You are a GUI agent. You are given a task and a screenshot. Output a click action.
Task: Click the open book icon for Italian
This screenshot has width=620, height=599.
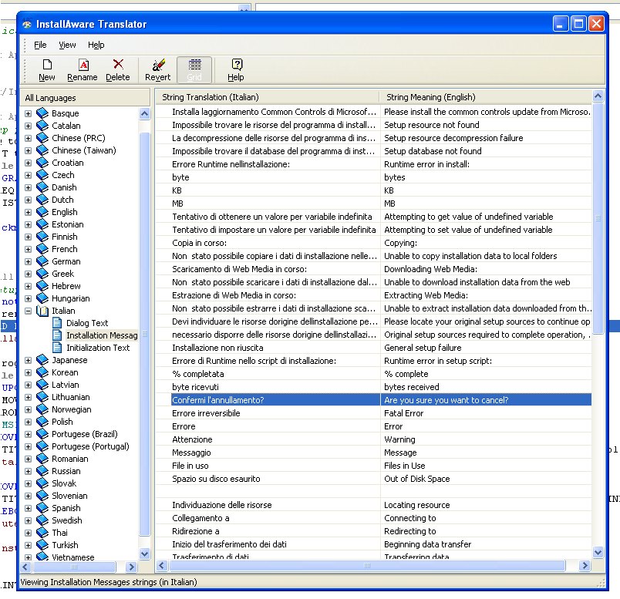click(x=42, y=311)
